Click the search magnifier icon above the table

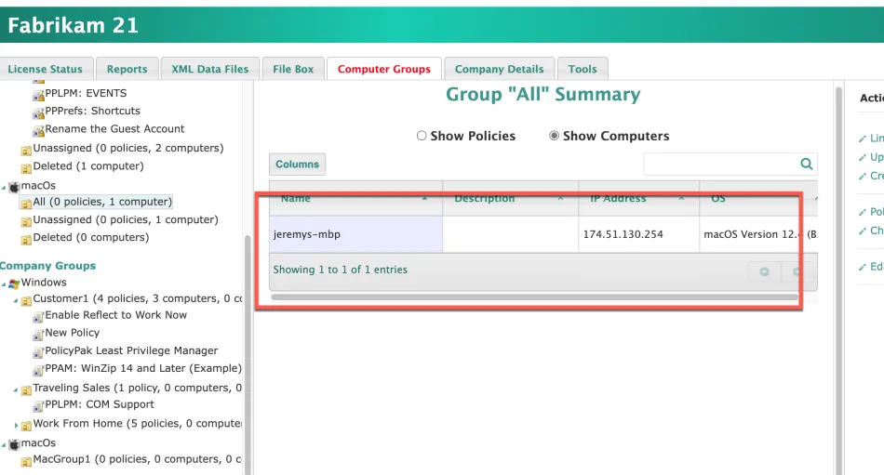806,165
